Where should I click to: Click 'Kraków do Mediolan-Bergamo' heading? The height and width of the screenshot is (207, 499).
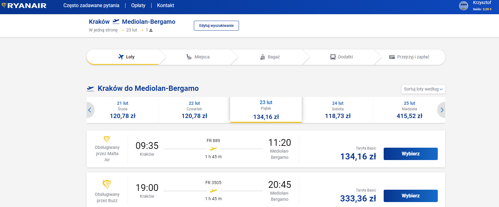pyautogui.click(x=148, y=88)
